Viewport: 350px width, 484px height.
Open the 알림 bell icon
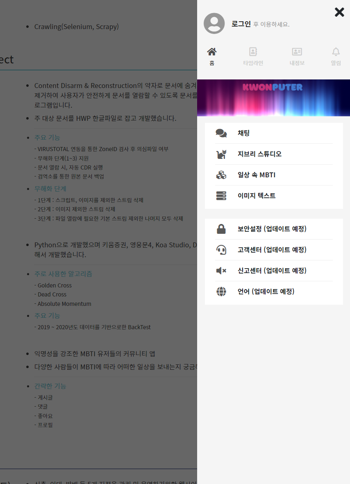pyautogui.click(x=336, y=52)
